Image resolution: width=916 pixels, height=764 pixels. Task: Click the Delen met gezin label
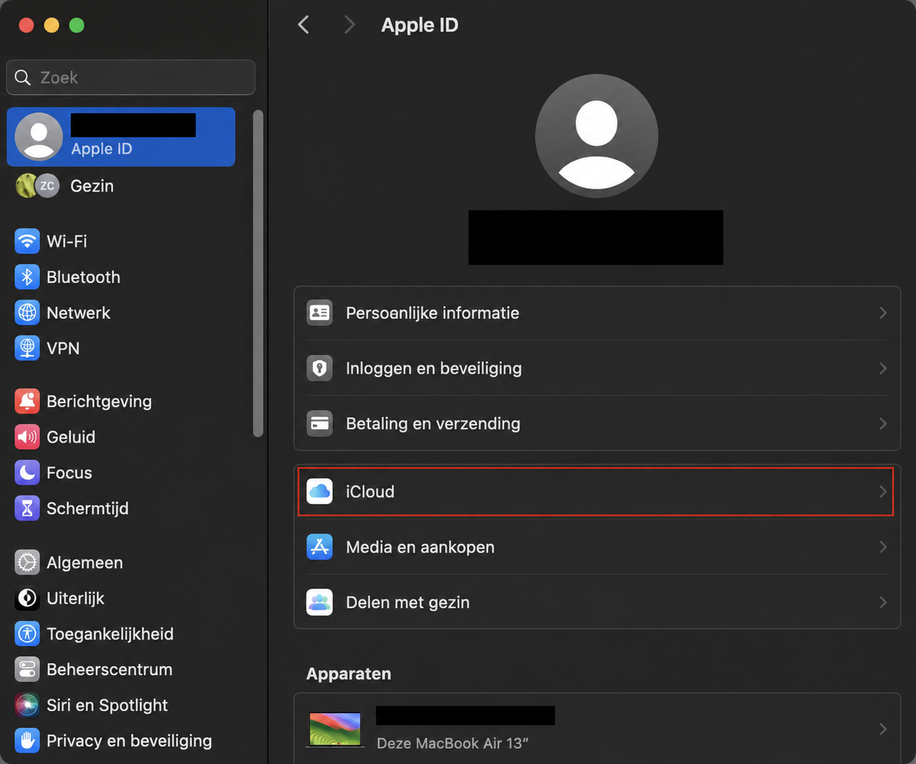coord(408,603)
